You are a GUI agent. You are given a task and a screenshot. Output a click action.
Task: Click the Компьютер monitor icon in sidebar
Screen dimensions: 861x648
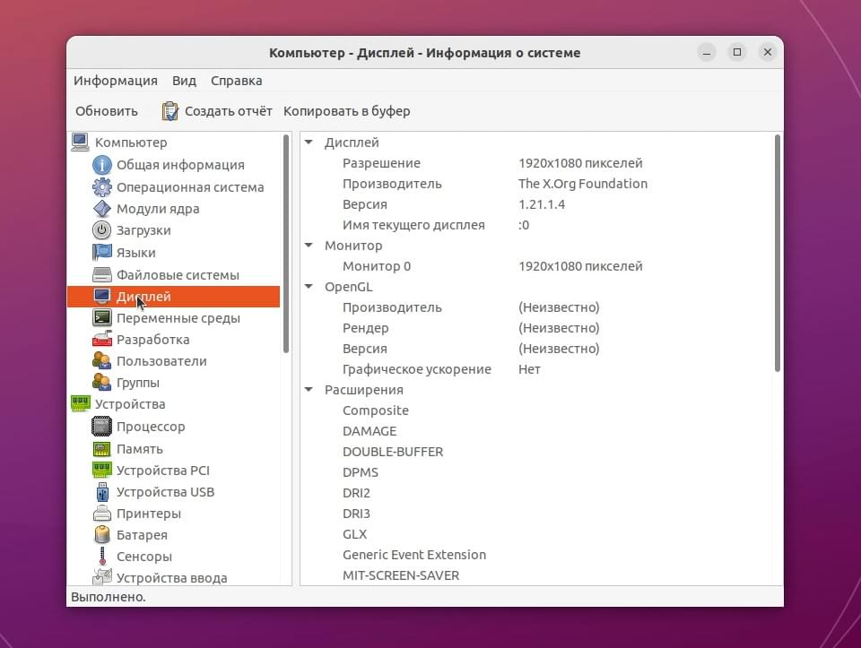click(x=80, y=143)
